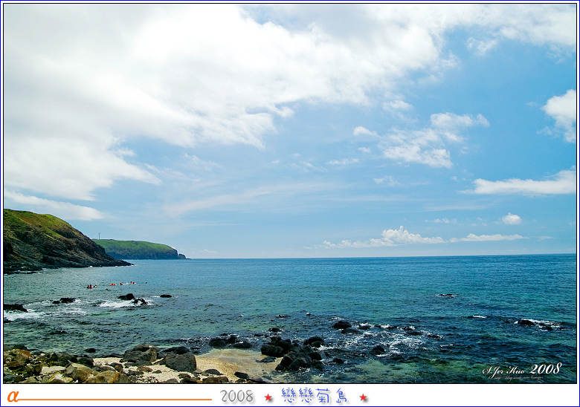Click the dark rock cluster in central shallows
580x407 pixels.
click(294, 355)
